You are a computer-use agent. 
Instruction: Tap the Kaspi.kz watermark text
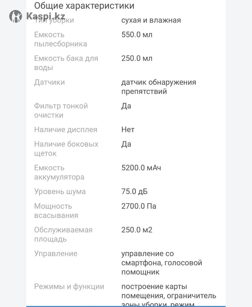click(46, 16)
